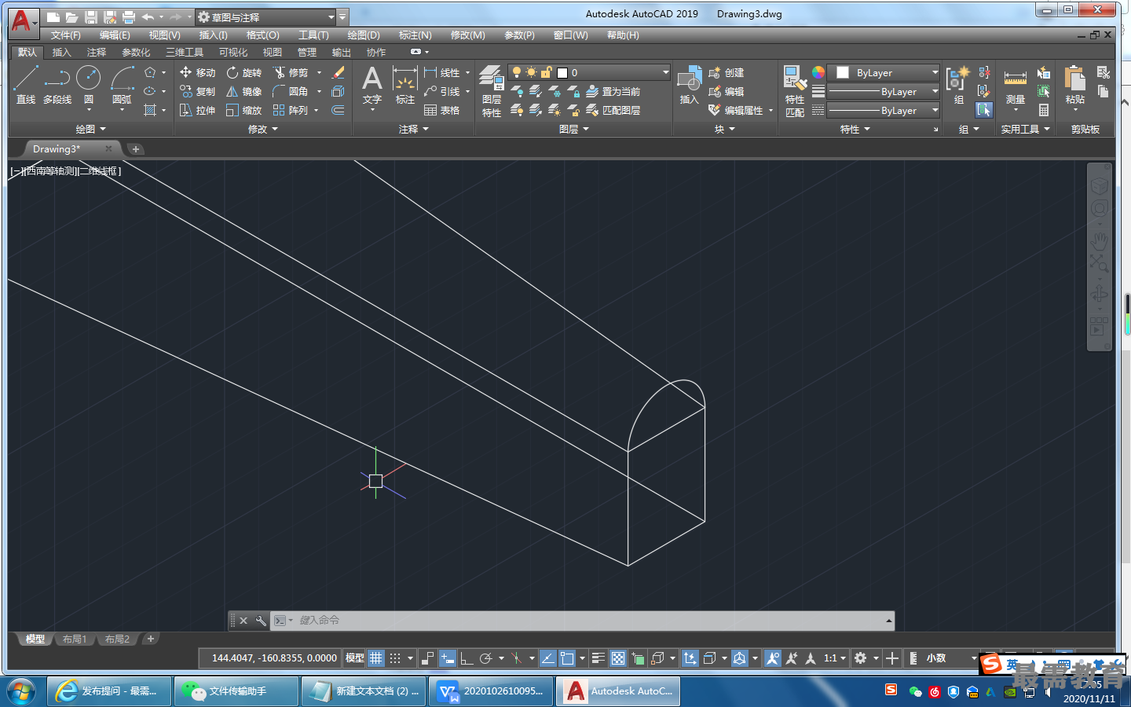
Task: Toggle ortho mode in status bar
Action: [467, 658]
